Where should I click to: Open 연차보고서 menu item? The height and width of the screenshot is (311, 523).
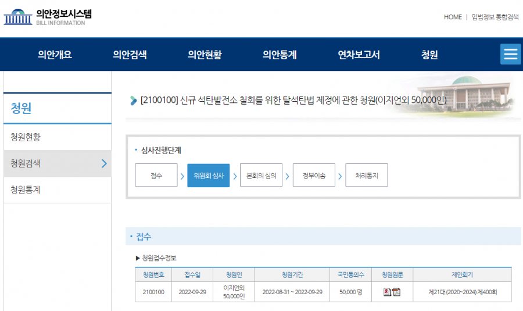(x=359, y=55)
